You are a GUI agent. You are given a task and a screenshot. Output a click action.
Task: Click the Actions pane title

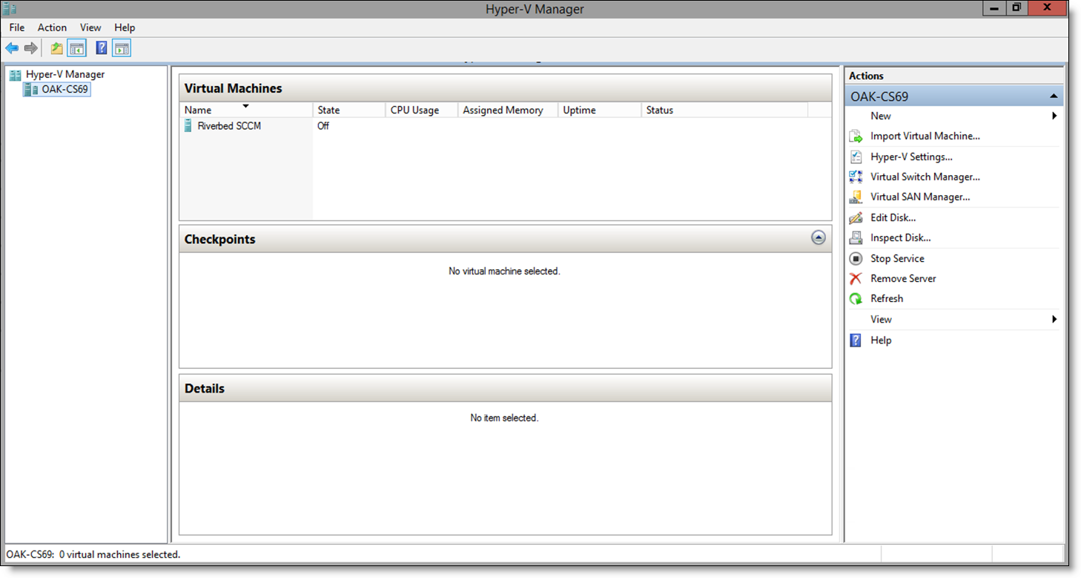click(x=866, y=76)
